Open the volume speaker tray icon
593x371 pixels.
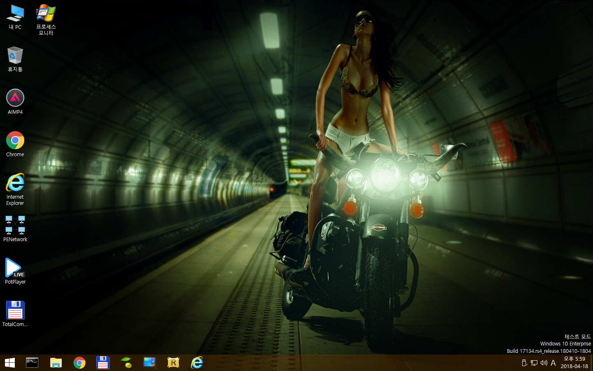coord(544,363)
